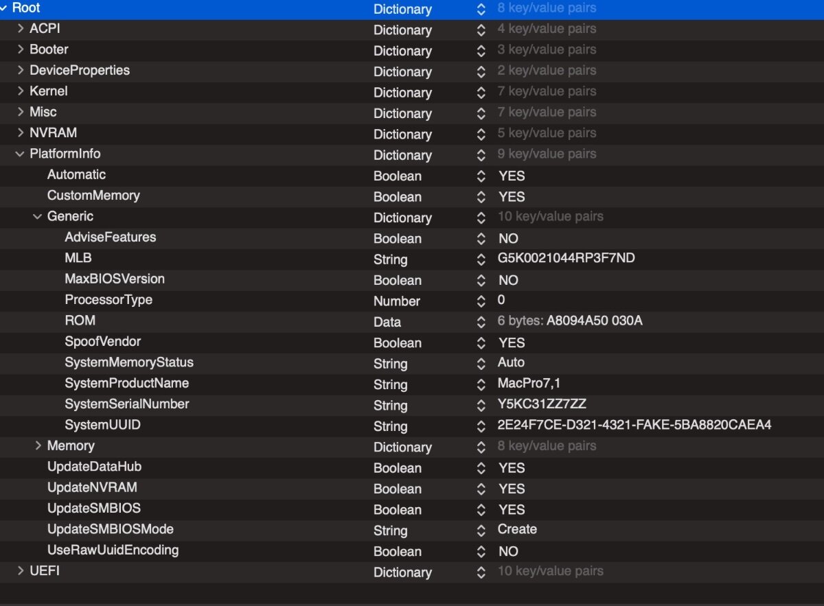Collapse the Generic dictionary
The width and height of the screenshot is (824, 606).
pos(38,216)
